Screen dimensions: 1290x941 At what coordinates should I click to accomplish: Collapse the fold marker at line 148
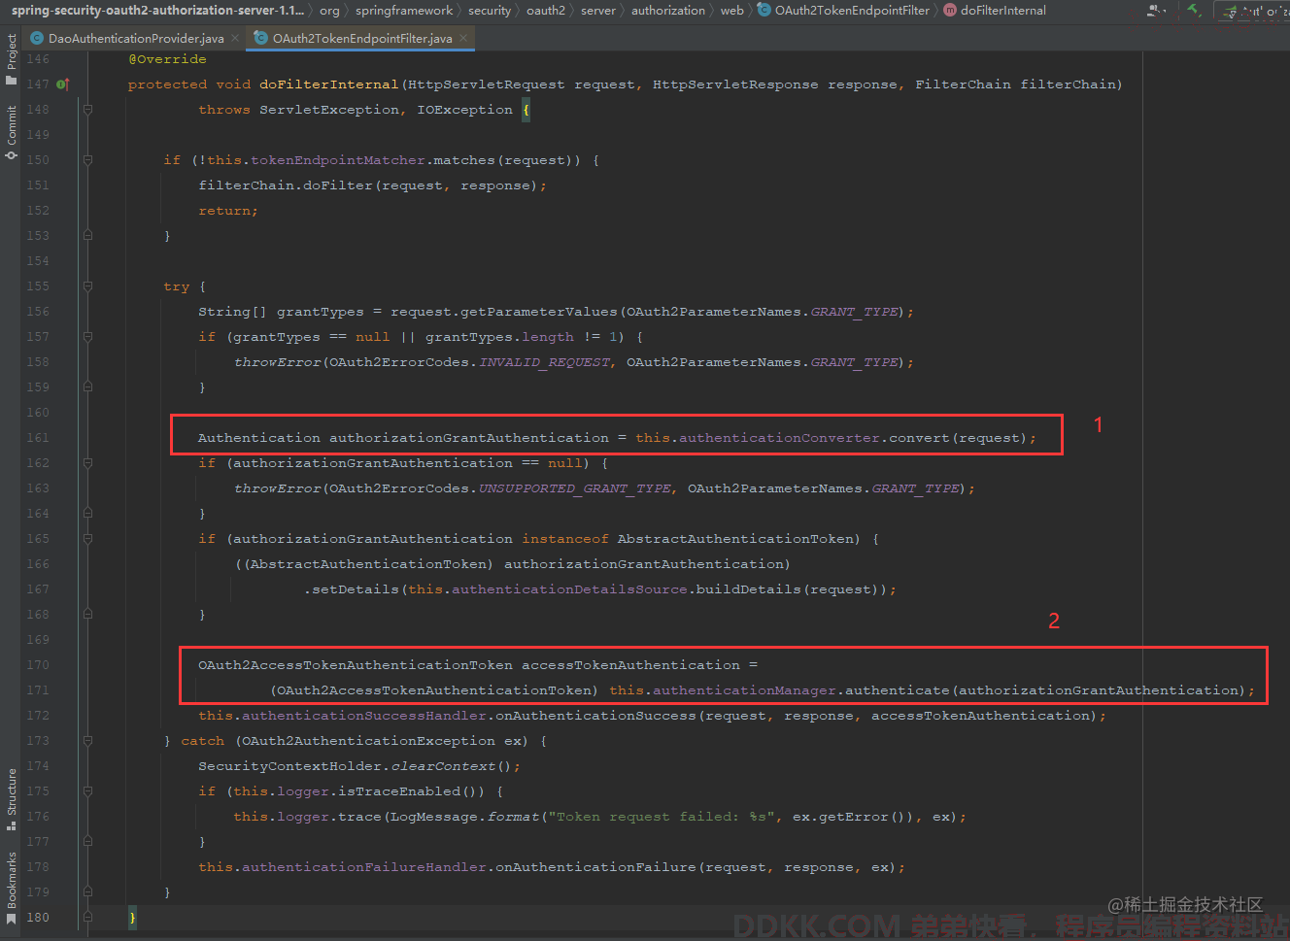click(x=87, y=110)
